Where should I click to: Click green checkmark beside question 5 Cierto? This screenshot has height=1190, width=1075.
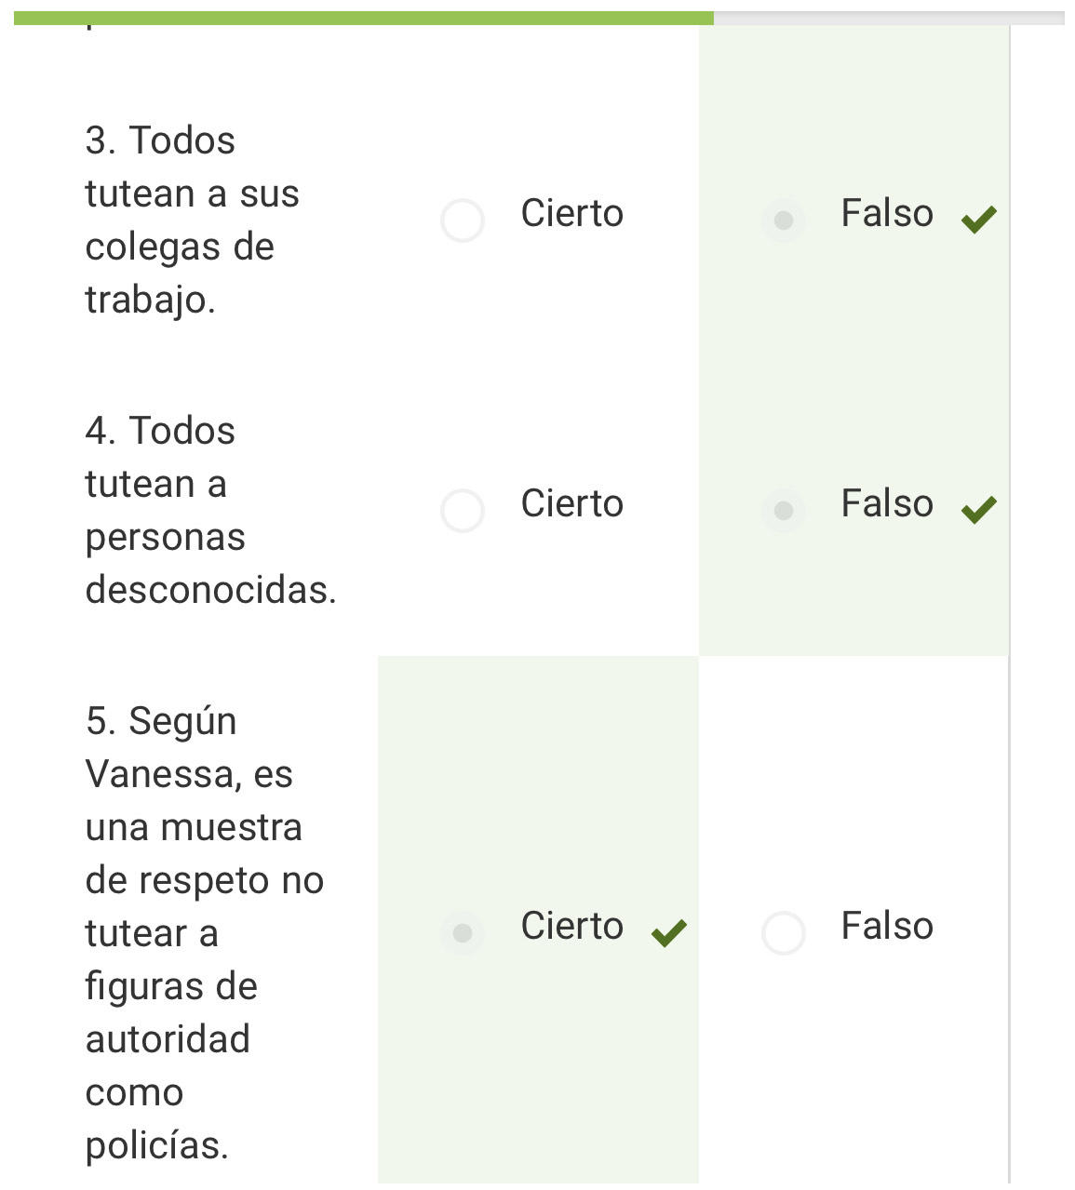click(669, 932)
